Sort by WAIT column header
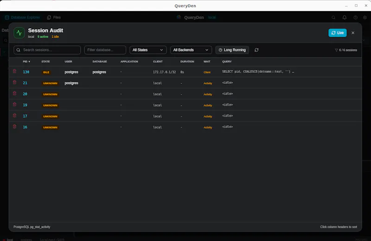 pyautogui.click(x=207, y=62)
